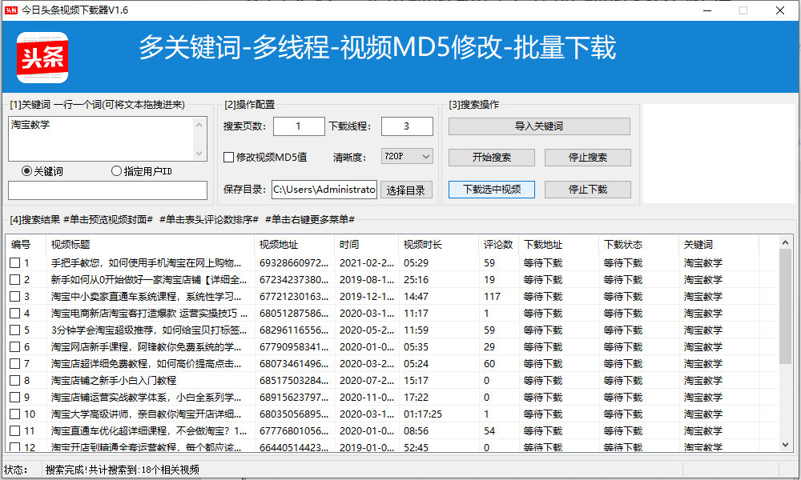Tick checkbox for result row 3
Viewport: 801px width, 480px height.
click(x=14, y=296)
